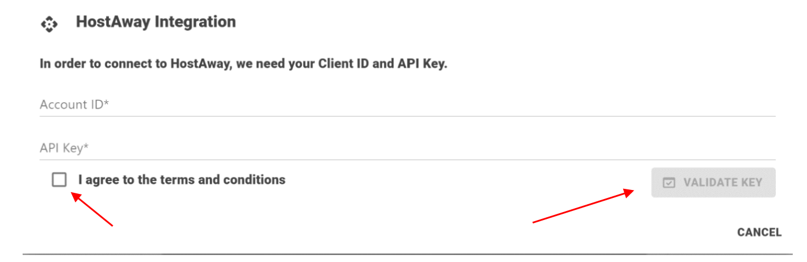Click the underline beneath Account ID
The image size is (807, 262).
click(x=407, y=116)
